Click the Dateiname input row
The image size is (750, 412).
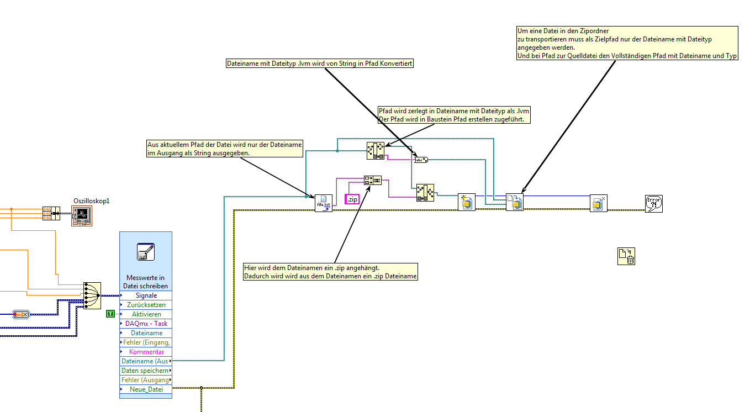146,333
